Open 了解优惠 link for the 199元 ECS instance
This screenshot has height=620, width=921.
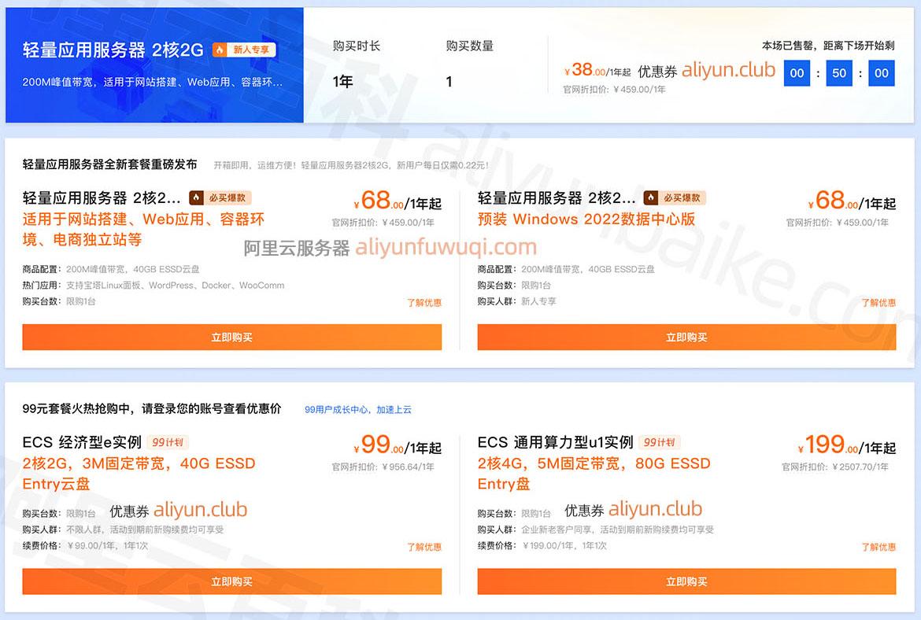click(878, 547)
